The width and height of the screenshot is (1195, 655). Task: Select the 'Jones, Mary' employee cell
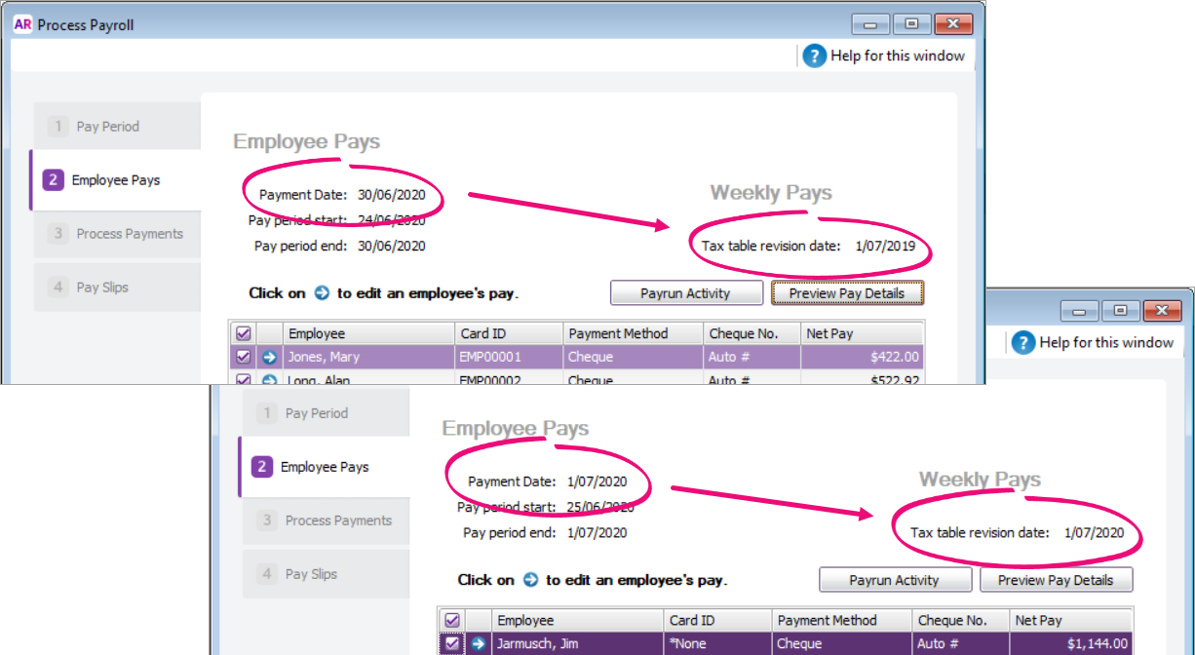pyautogui.click(x=368, y=358)
